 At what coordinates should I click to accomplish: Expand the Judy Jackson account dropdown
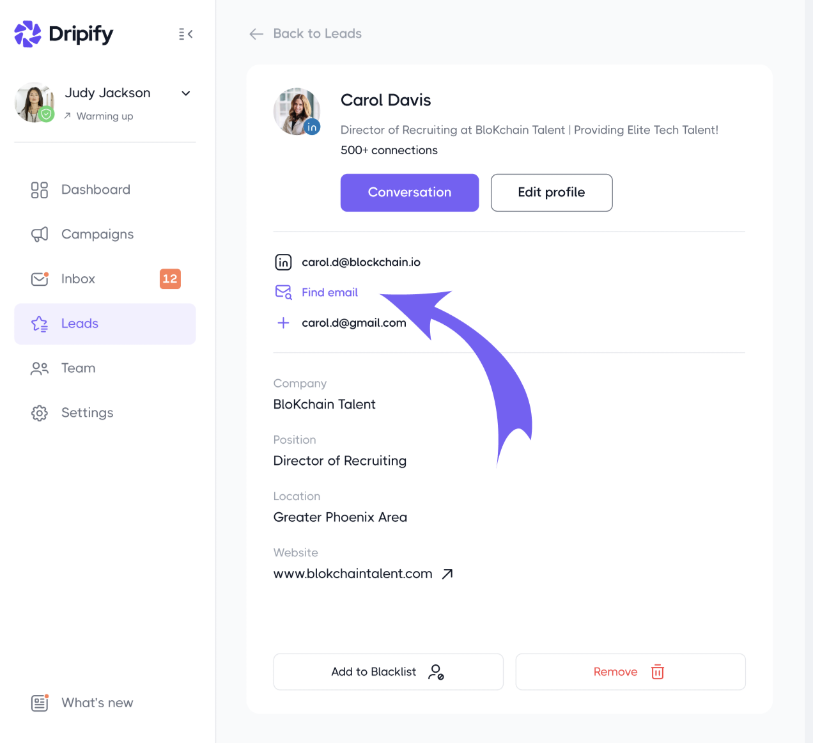point(186,93)
